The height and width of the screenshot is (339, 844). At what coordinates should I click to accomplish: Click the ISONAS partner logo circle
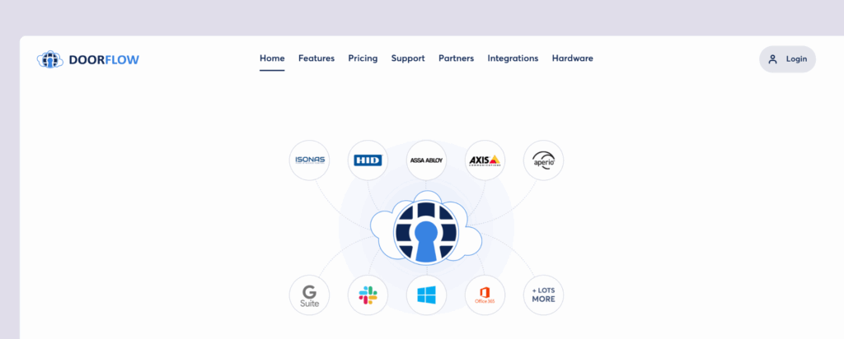point(310,160)
